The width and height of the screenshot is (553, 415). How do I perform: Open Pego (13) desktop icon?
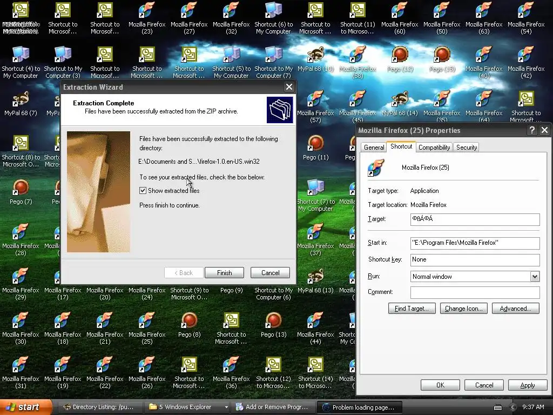point(273,325)
